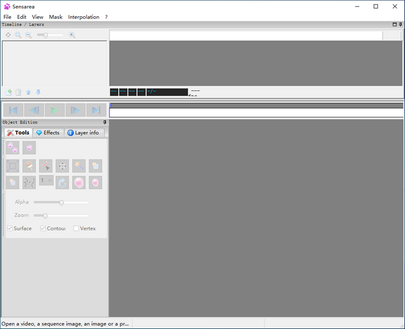Image resolution: width=405 pixels, height=329 pixels.
Task: Switch to the Layer info tab
Action: 83,133
